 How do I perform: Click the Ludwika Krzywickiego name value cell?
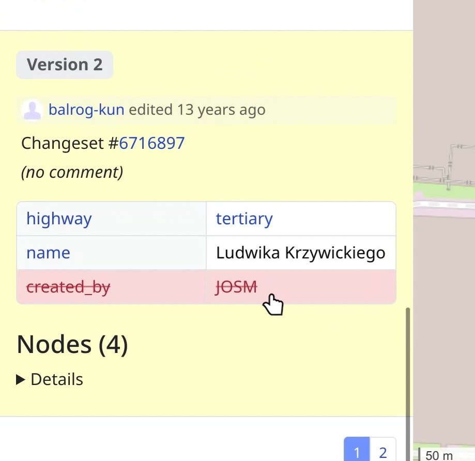coord(300,253)
